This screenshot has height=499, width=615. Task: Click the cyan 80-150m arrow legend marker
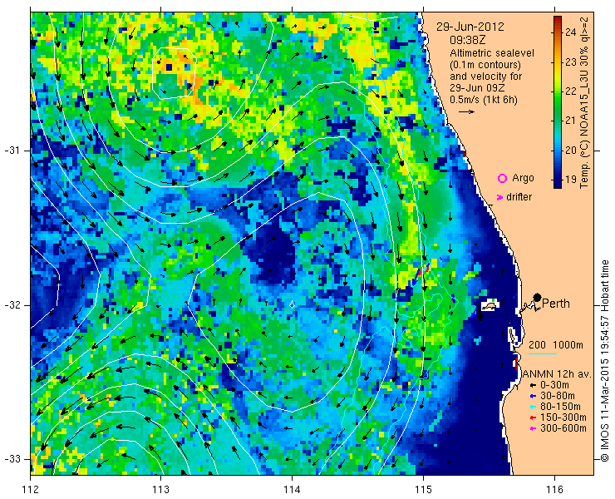533,407
